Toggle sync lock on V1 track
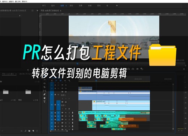 pos(62,102)
